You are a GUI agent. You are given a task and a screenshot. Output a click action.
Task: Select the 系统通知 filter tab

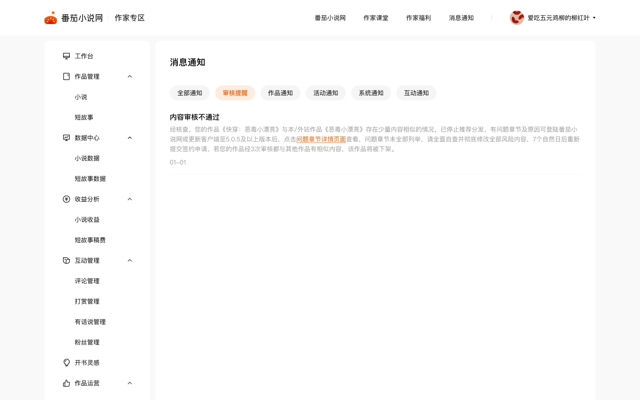371,93
